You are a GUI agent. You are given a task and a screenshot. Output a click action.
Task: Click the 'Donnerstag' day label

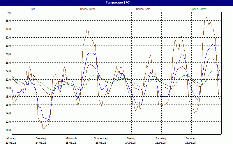click(100, 138)
